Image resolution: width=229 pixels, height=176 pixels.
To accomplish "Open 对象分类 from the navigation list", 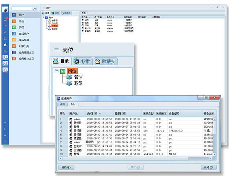I will [x=14, y=46].
